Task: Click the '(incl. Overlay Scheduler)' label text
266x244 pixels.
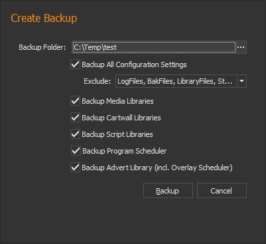Action: click(194, 168)
